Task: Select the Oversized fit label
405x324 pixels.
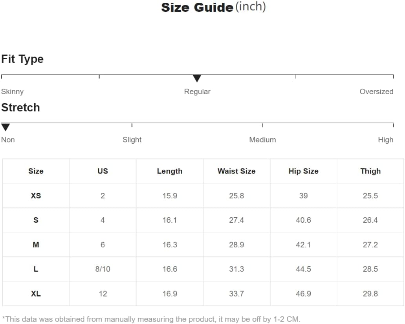Action: click(x=376, y=92)
